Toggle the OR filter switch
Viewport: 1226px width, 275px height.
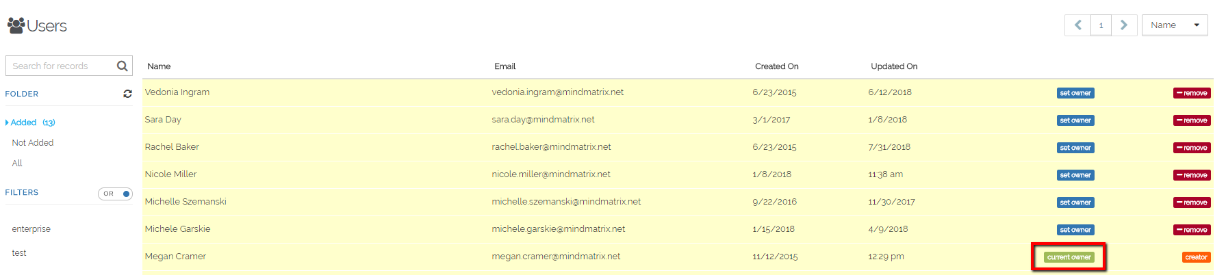(x=115, y=194)
